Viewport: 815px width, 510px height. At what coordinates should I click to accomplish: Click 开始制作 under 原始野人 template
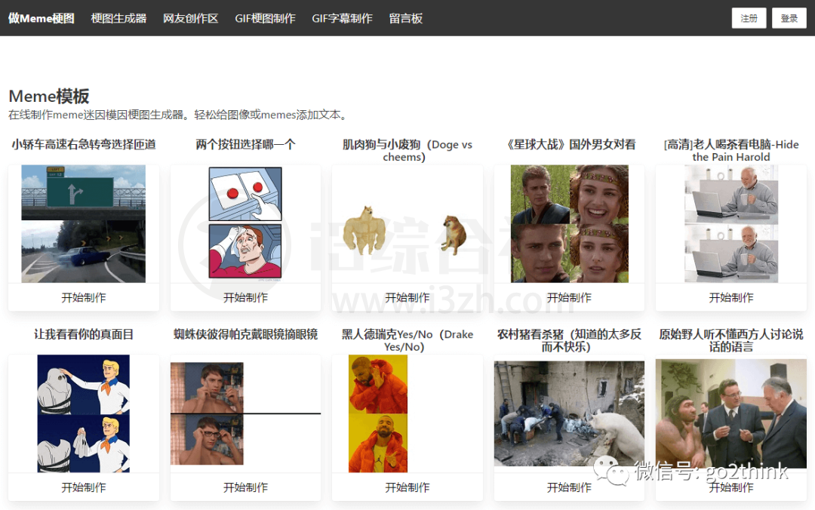pyautogui.click(x=730, y=487)
